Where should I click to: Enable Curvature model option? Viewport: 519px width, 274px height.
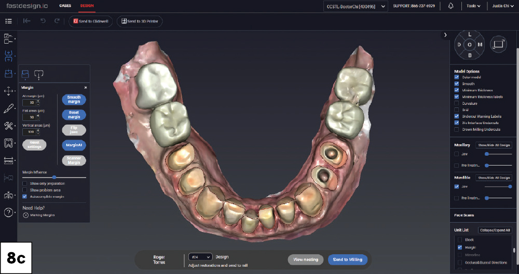[x=457, y=103]
